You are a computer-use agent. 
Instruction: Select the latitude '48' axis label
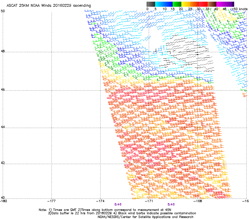click(x=3, y=51)
